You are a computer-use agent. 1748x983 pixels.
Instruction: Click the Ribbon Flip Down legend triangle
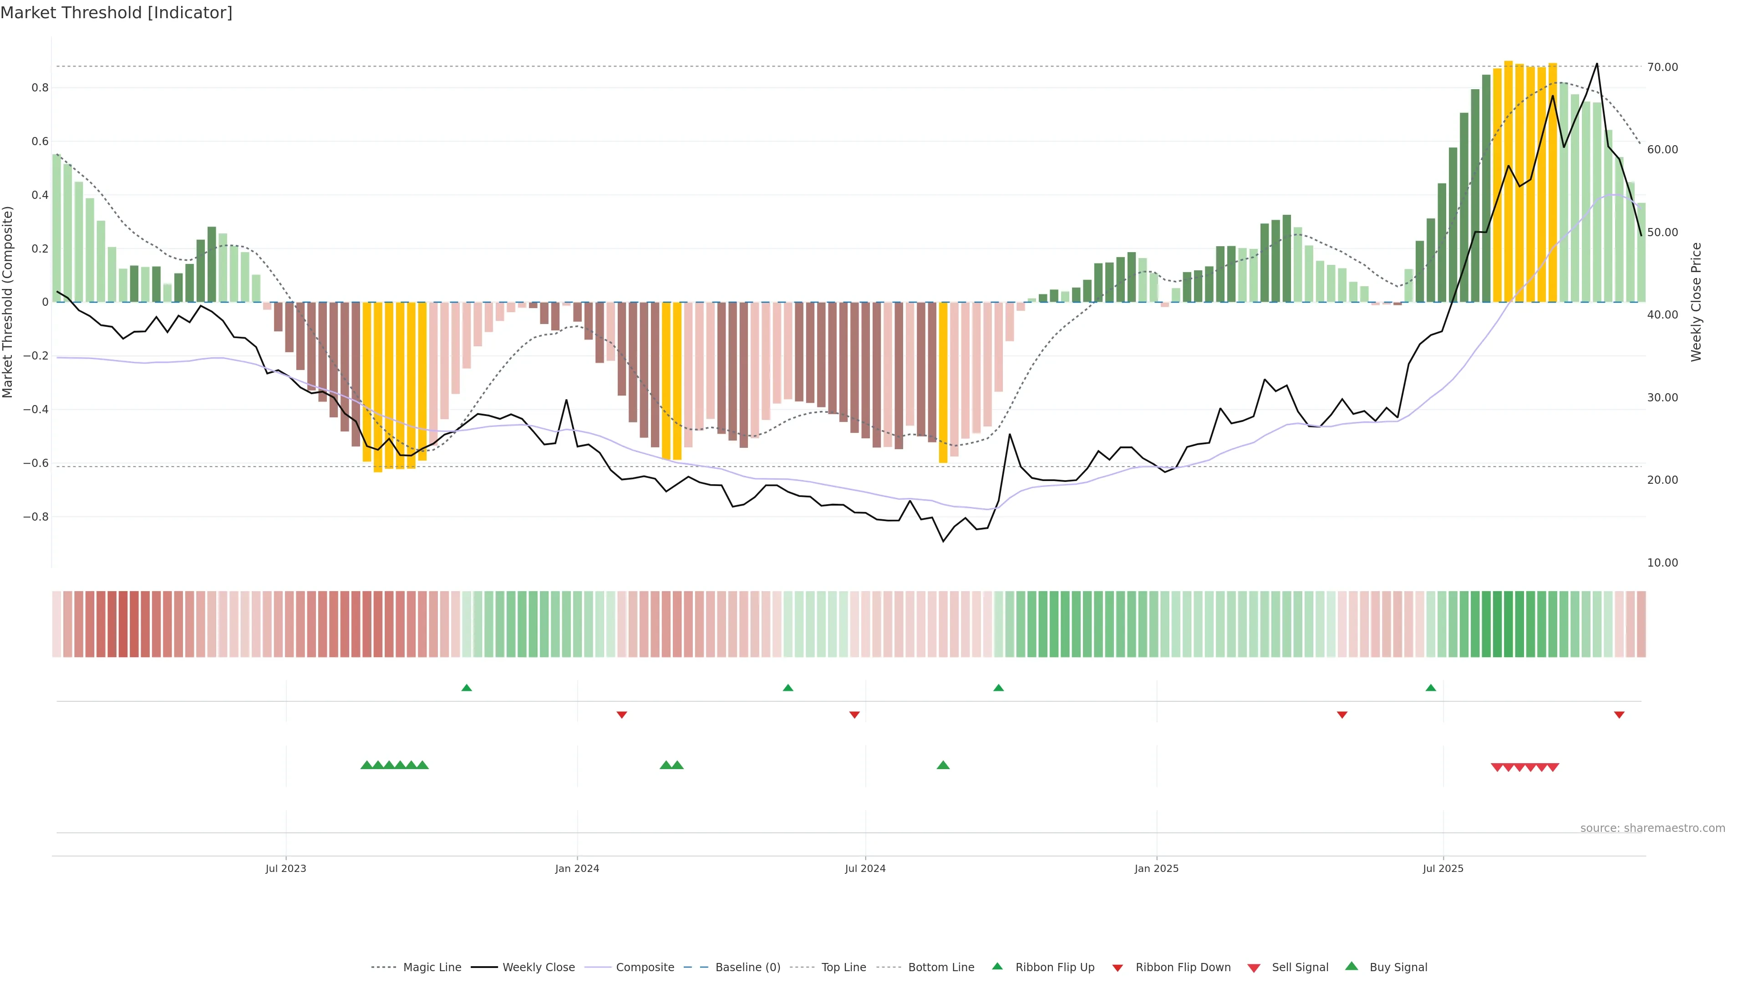[1118, 968]
